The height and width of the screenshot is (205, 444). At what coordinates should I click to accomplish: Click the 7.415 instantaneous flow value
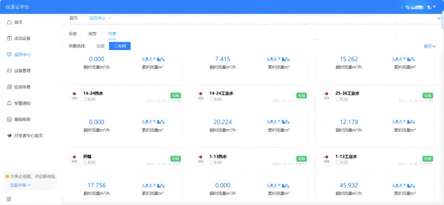(223, 59)
